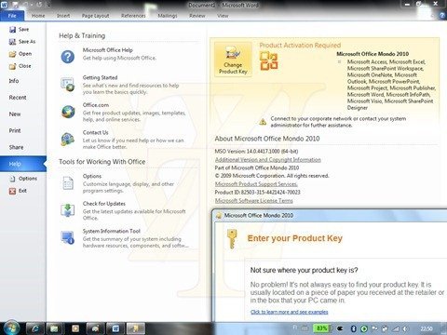447x335 pixels.
Task: Click the Save icon in the File menu
Action: point(12,30)
